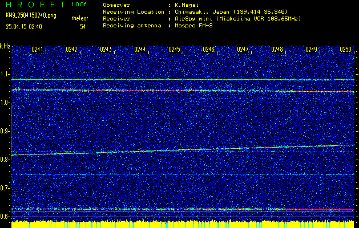This screenshot has width=359, height=228.
Task: Click the meteor count value 54
Action: (83, 27)
